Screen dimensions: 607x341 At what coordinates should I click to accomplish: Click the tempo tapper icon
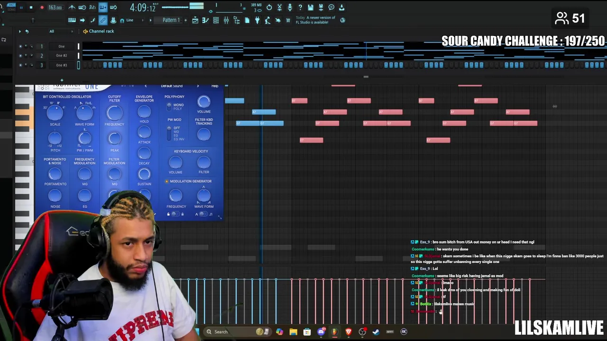(267, 20)
